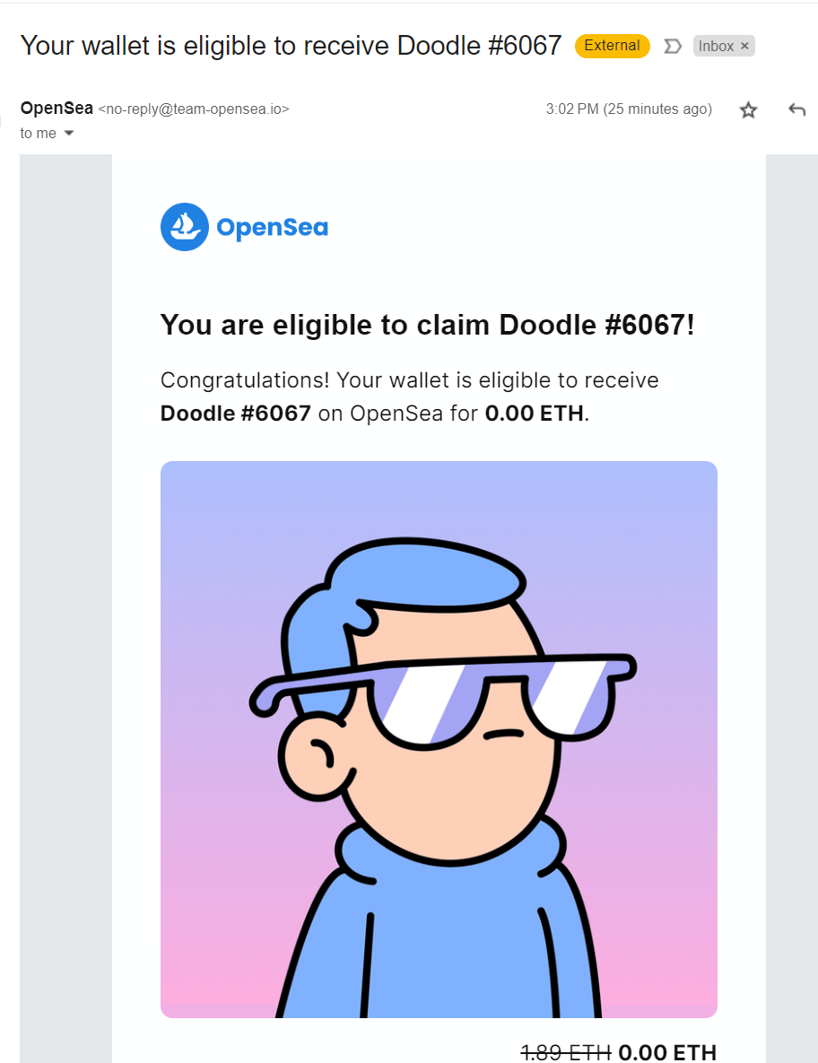Select the yellow External badge
The image size is (818, 1063).
pyautogui.click(x=612, y=45)
